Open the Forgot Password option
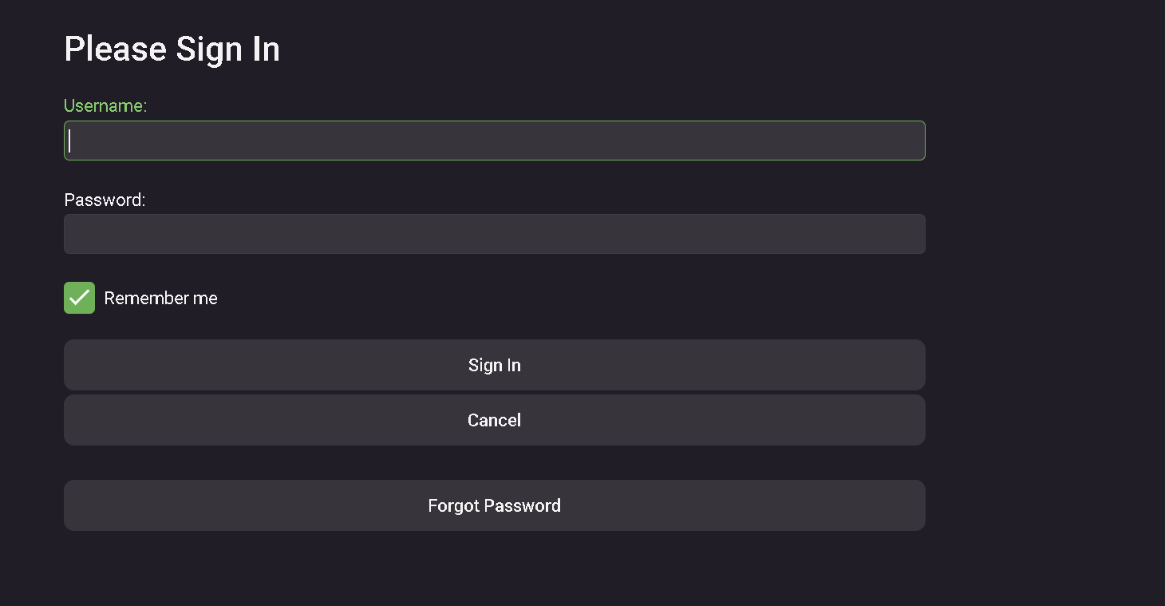The height and width of the screenshot is (606, 1165). point(494,505)
